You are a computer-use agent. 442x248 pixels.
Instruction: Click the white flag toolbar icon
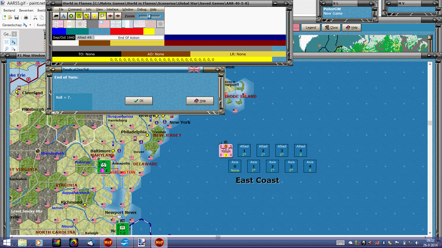[102, 16]
